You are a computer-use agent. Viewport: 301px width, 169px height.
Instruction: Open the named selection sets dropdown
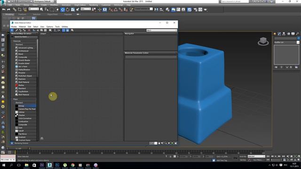[x=143, y=9]
